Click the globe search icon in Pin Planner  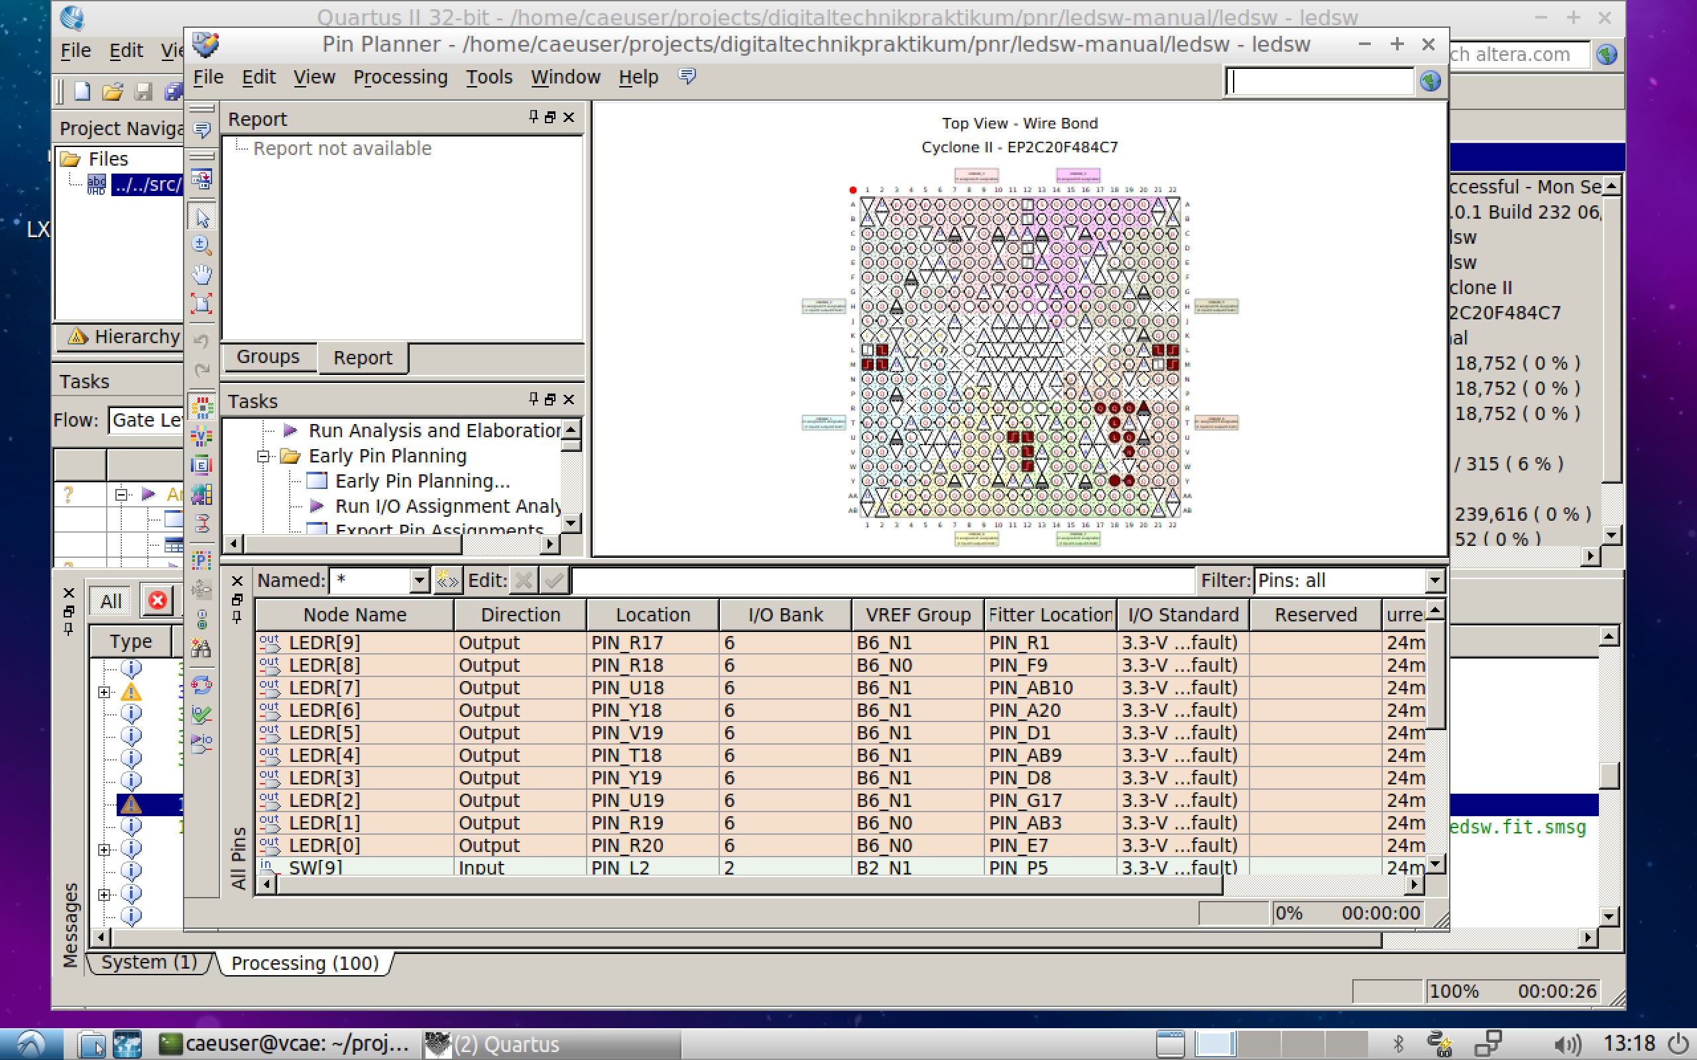point(1431,81)
